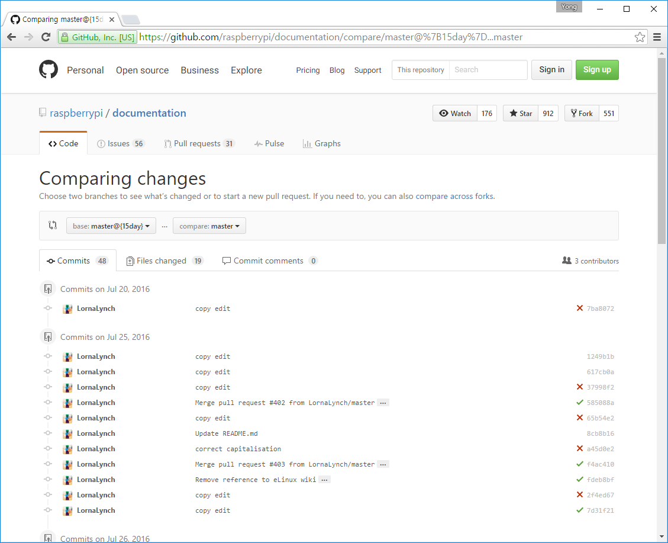Viewport: 668px width, 543px height.
Task: Click the green check beside 585088a
Action: 580,403
